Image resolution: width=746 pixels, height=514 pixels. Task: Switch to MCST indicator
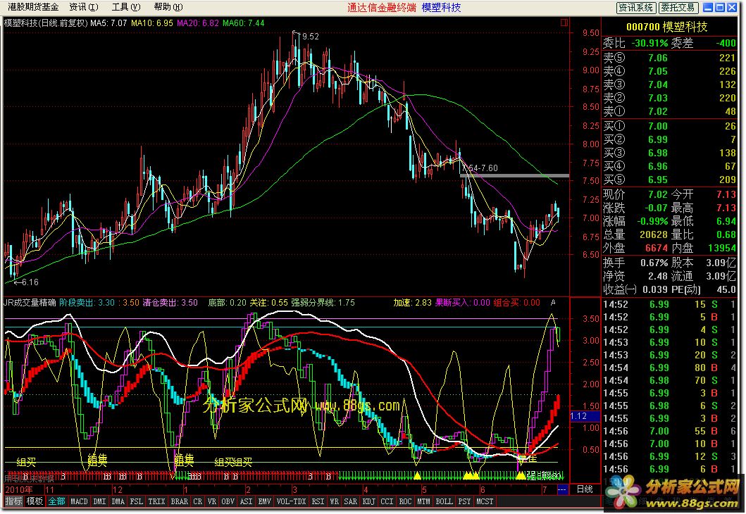point(485,501)
